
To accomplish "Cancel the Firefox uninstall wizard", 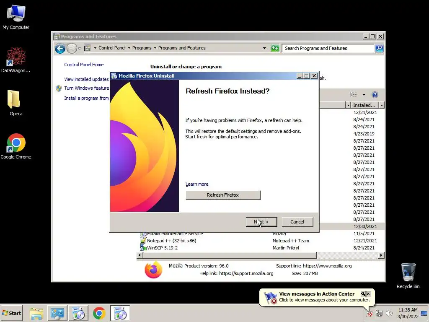I will (297, 222).
